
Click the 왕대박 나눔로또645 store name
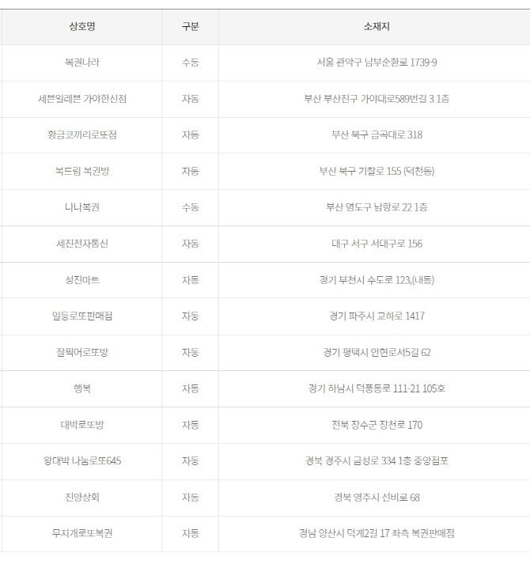81,460
